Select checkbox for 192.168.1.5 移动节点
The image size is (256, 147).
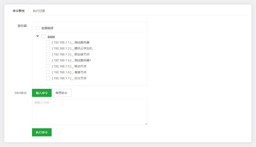tap(48, 66)
